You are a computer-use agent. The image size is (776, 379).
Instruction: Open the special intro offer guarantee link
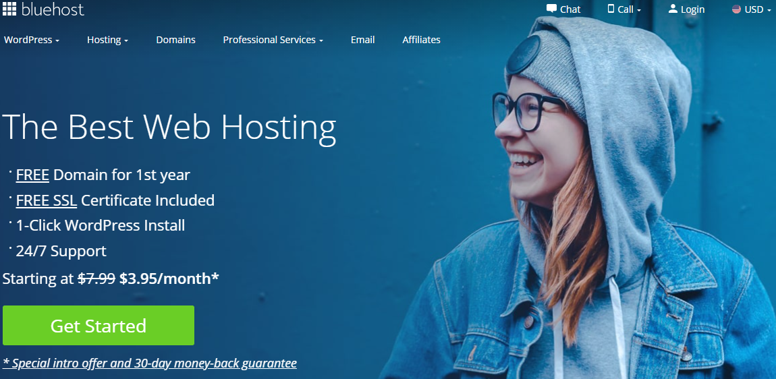pyautogui.click(x=149, y=363)
